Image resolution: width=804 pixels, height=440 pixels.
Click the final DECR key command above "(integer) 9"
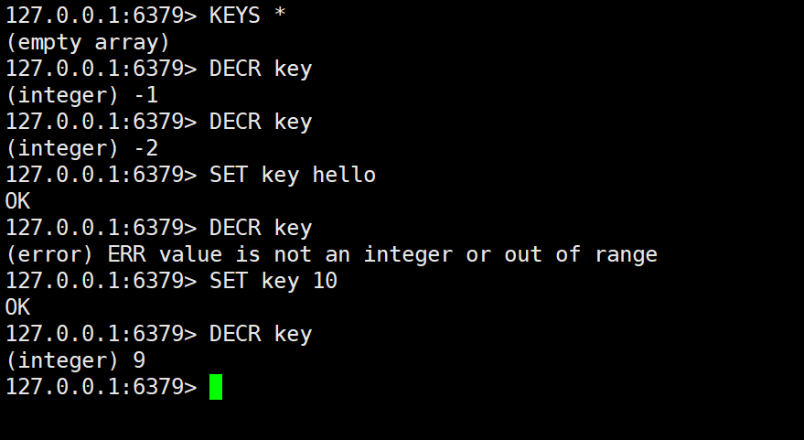tap(260, 334)
